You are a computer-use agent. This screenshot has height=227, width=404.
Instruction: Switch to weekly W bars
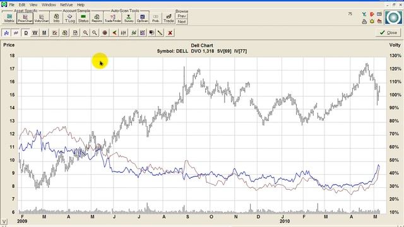click(35, 33)
